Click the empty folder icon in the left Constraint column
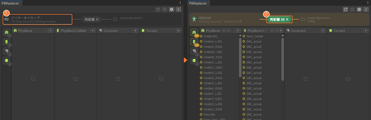Image resolution: width=371 pixels, height=120 pixels. 118,79
